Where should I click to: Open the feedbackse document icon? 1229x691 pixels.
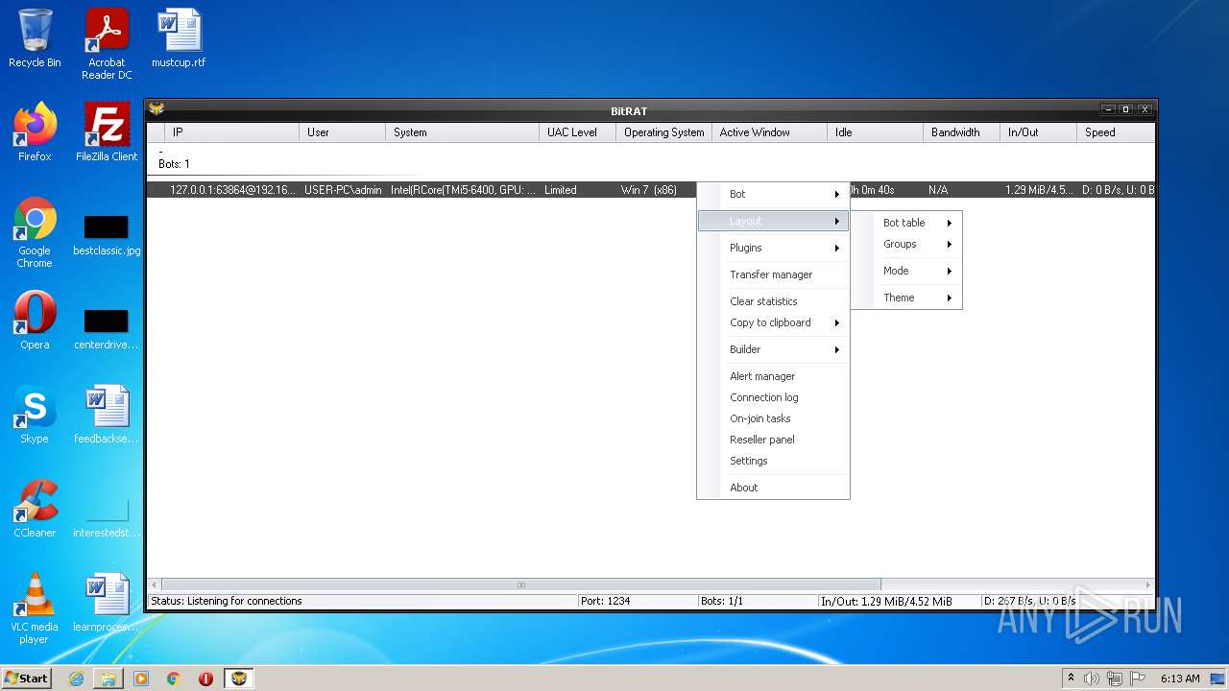(x=107, y=415)
